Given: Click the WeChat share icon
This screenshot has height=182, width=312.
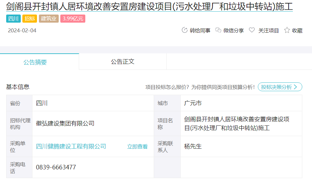Looking at the screenshot, I should coord(218,30).
